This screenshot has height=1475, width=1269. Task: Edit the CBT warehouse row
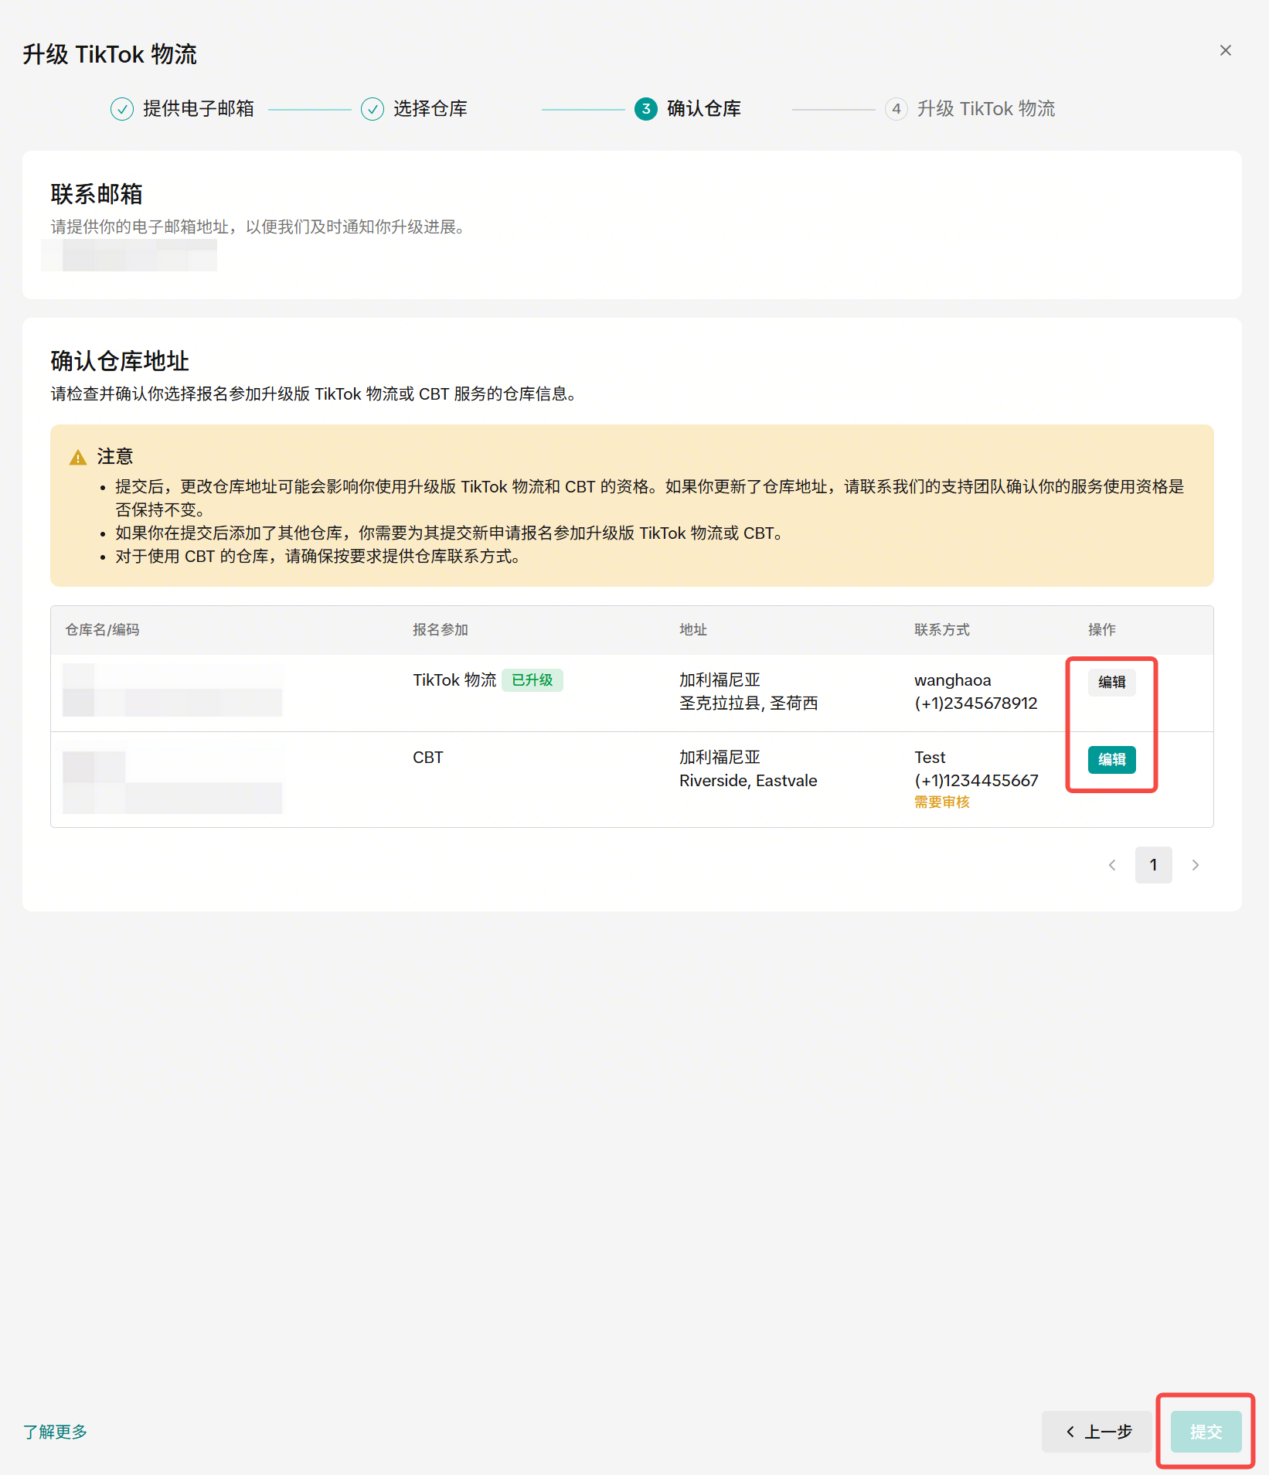tap(1111, 759)
